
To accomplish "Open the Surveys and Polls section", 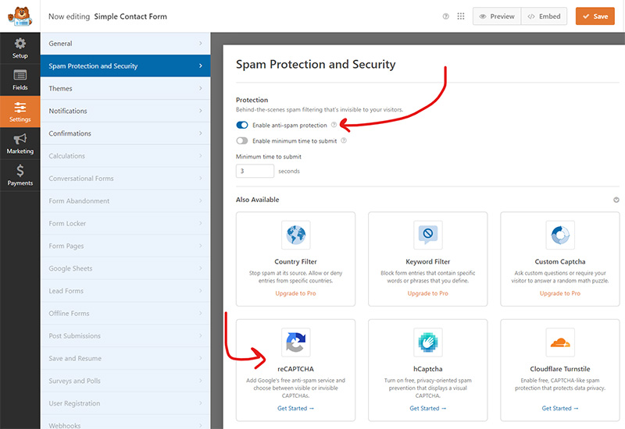I will pos(125,381).
